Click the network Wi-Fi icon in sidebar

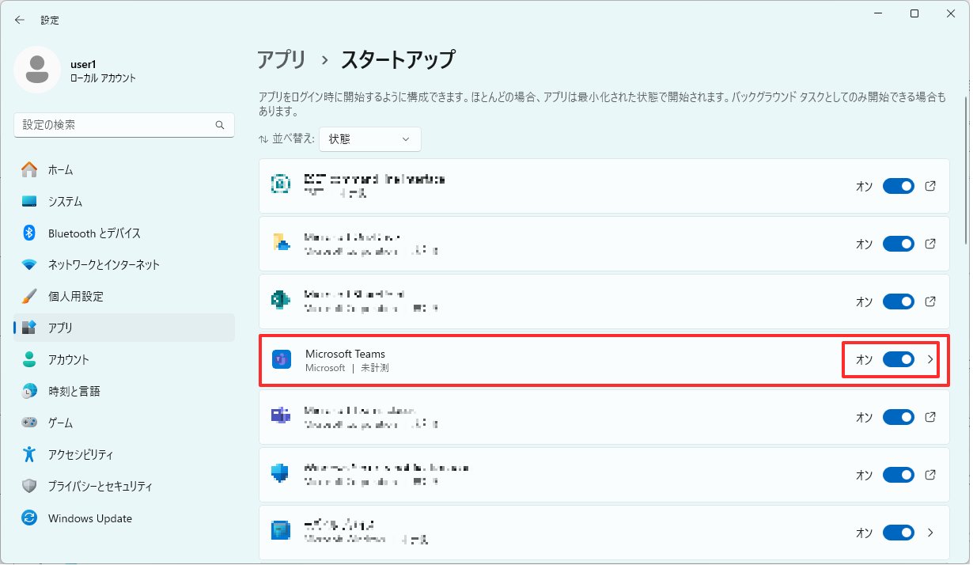(29, 264)
